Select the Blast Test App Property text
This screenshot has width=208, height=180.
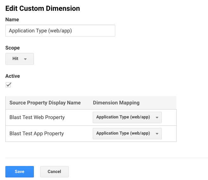pyautogui.click(x=37, y=134)
